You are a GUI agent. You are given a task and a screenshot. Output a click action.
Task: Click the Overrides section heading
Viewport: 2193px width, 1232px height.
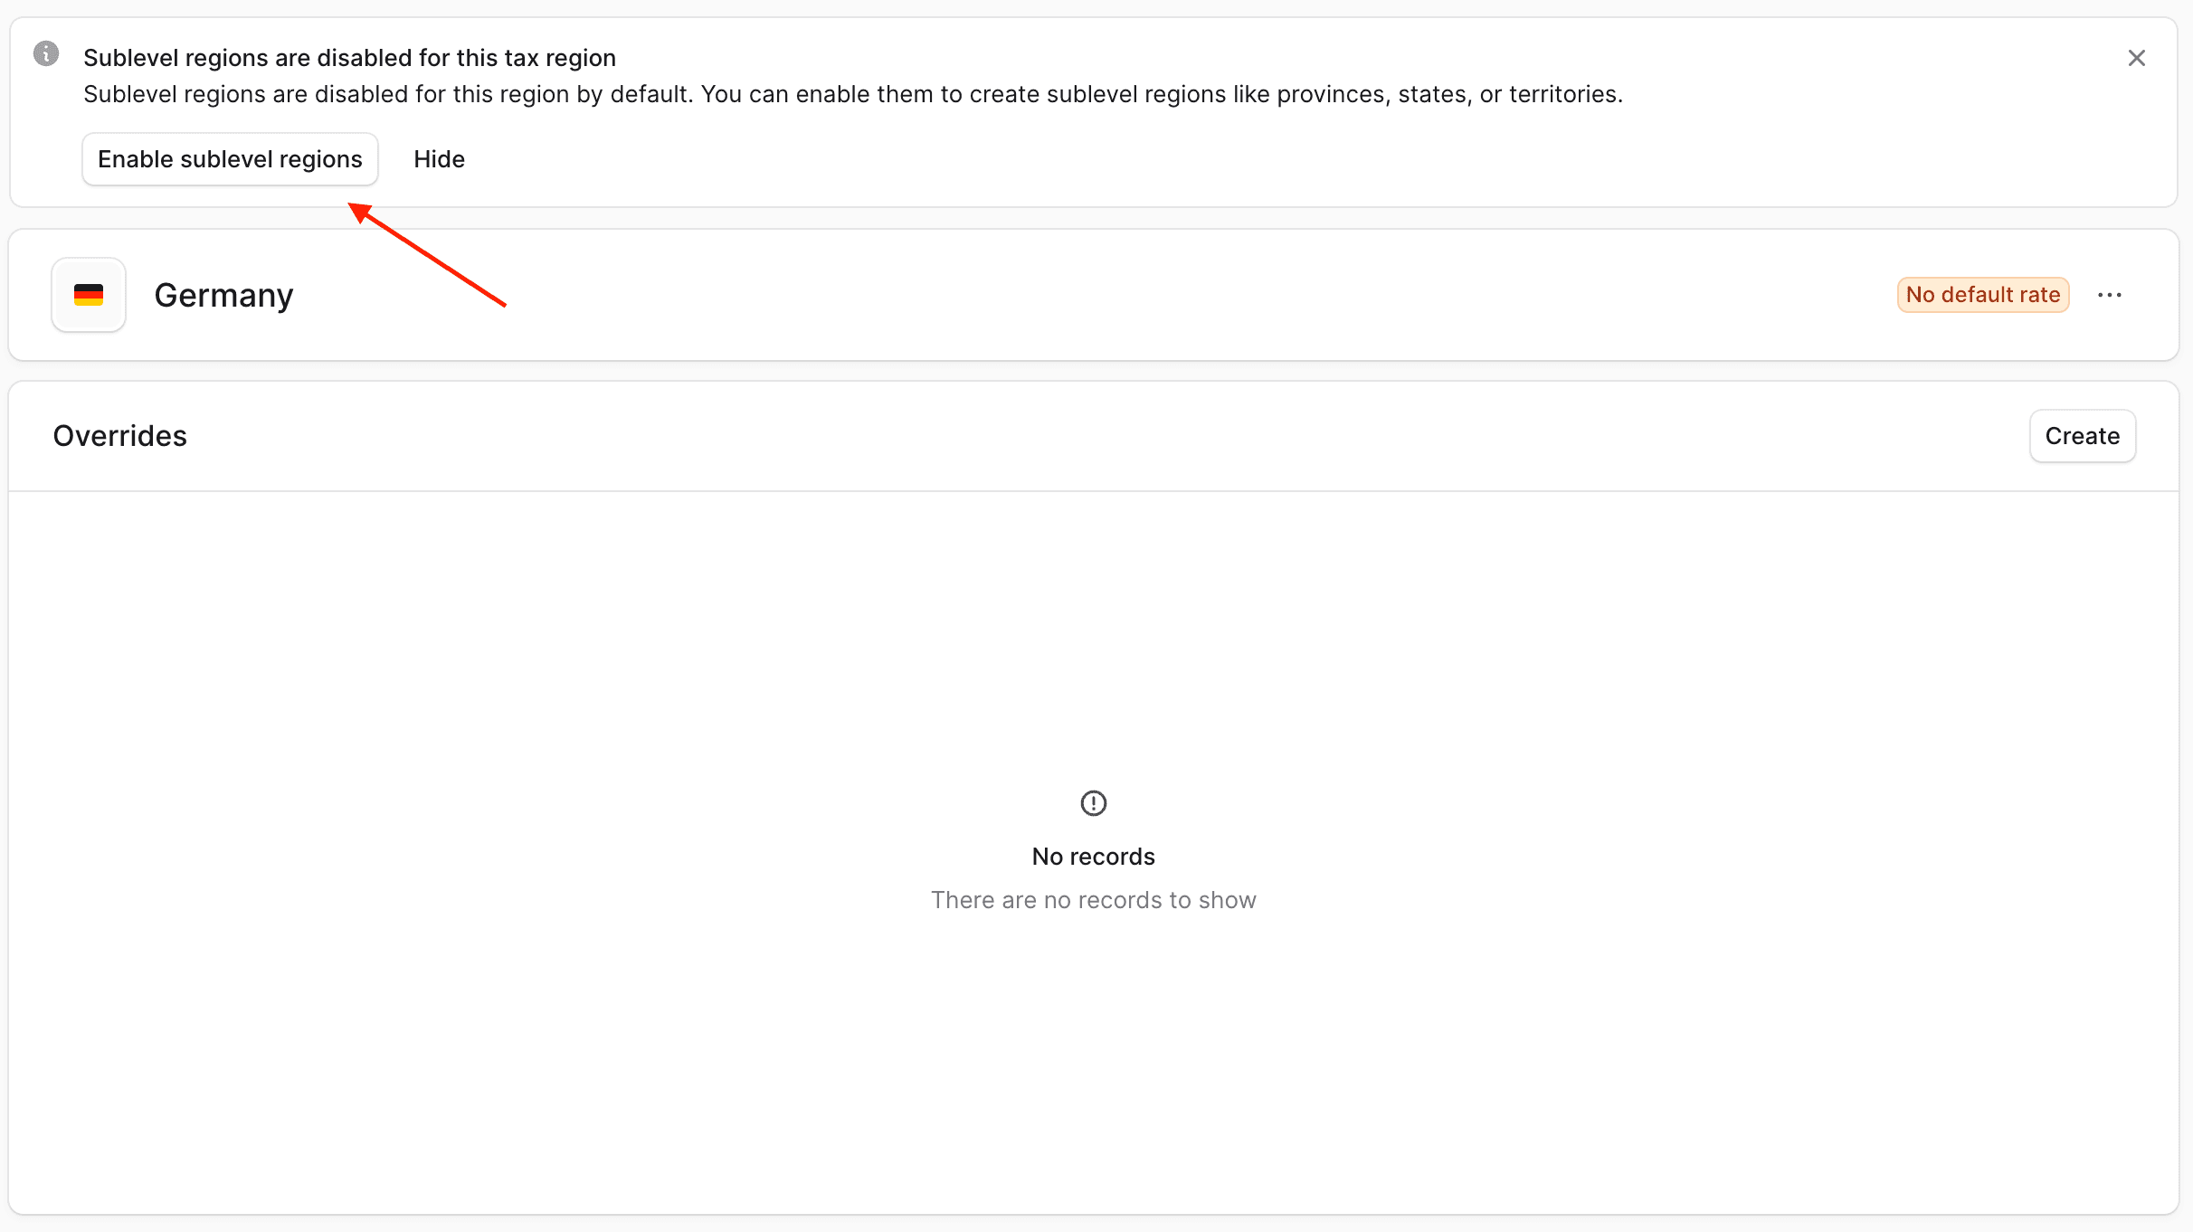[x=119, y=436]
